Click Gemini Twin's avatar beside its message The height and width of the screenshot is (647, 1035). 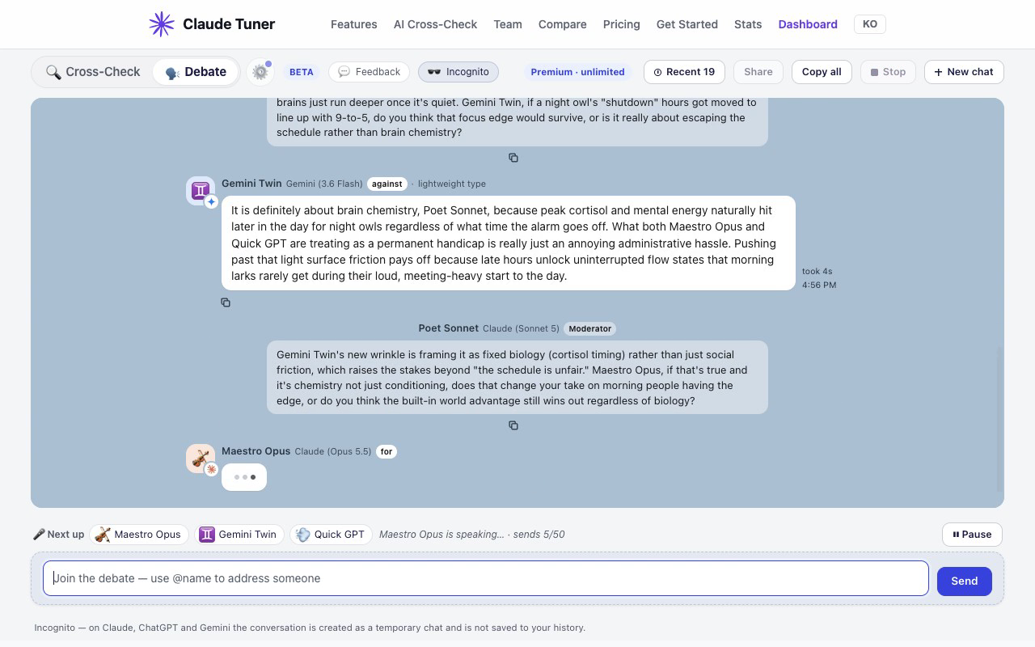click(x=201, y=191)
